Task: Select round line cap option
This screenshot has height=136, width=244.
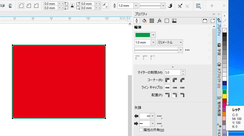Action: click(175, 88)
